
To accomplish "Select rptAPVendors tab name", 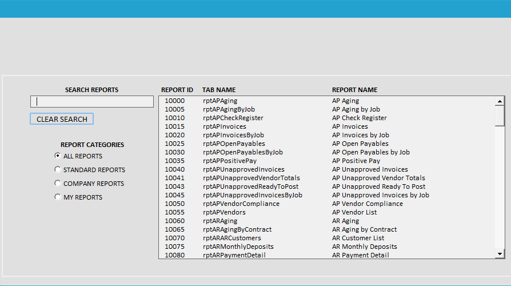I will (224, 212).
